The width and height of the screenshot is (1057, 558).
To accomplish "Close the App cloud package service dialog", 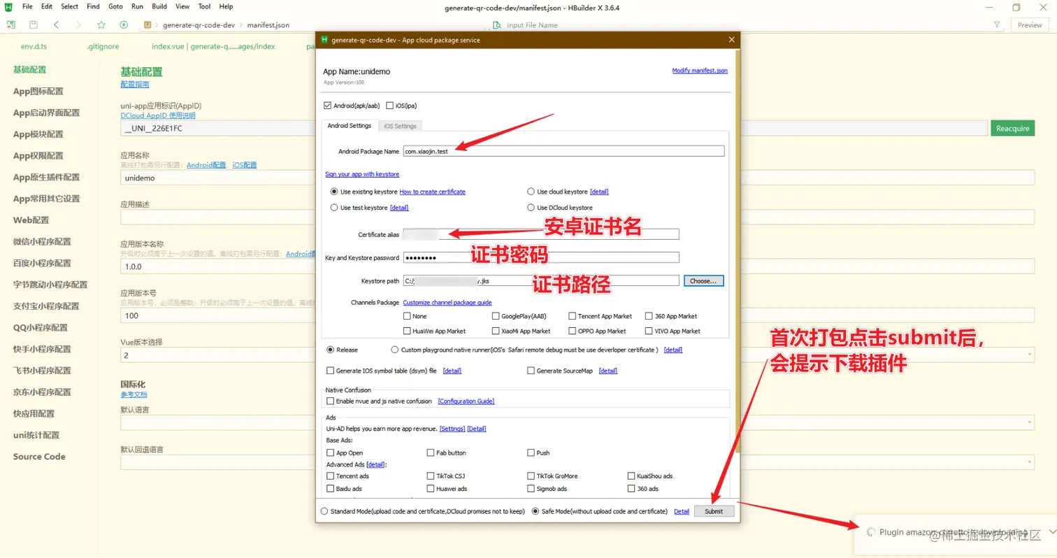I will point(732,40).
